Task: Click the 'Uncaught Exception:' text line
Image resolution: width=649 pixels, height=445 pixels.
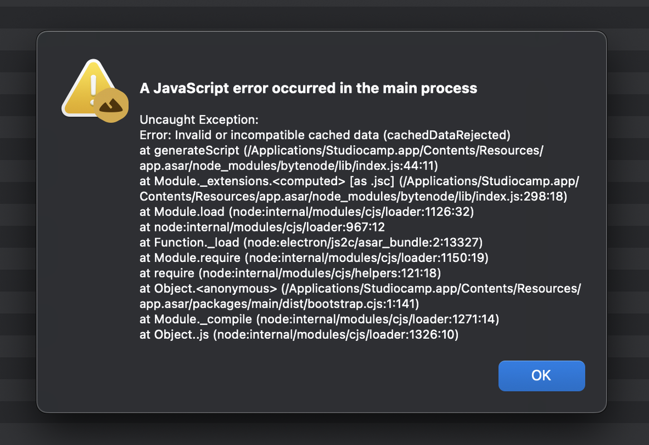Action: (199, 120)
